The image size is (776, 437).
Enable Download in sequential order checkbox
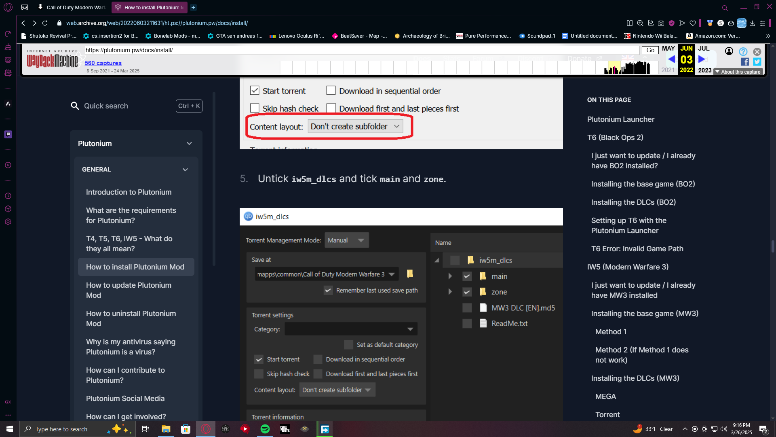coord(331,91)
